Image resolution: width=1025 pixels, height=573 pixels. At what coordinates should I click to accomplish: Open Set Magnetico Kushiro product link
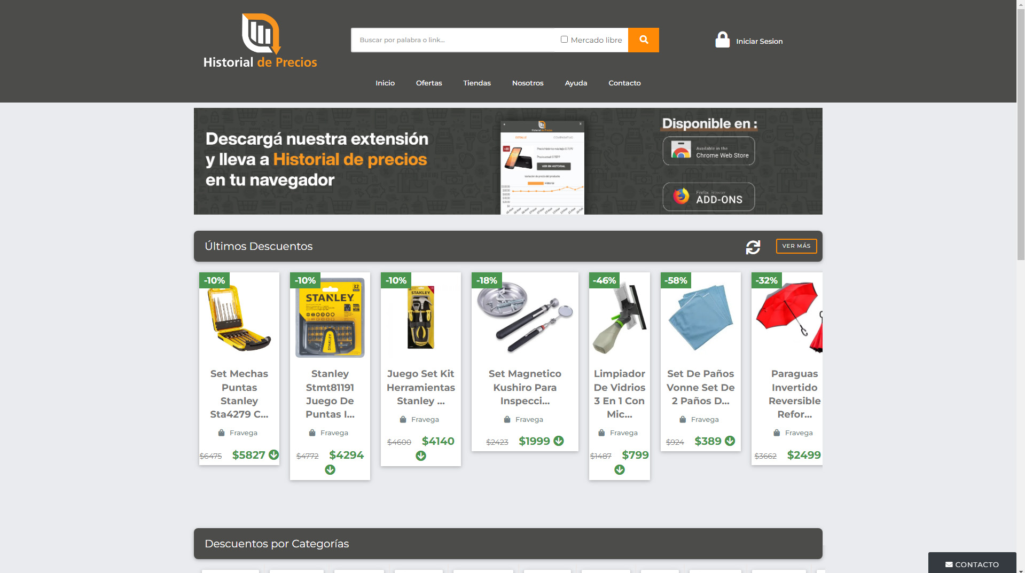tap(525, 387)
